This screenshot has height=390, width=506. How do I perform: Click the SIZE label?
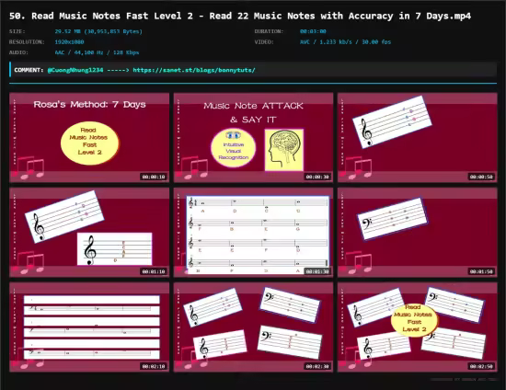[x=17, y=31]
